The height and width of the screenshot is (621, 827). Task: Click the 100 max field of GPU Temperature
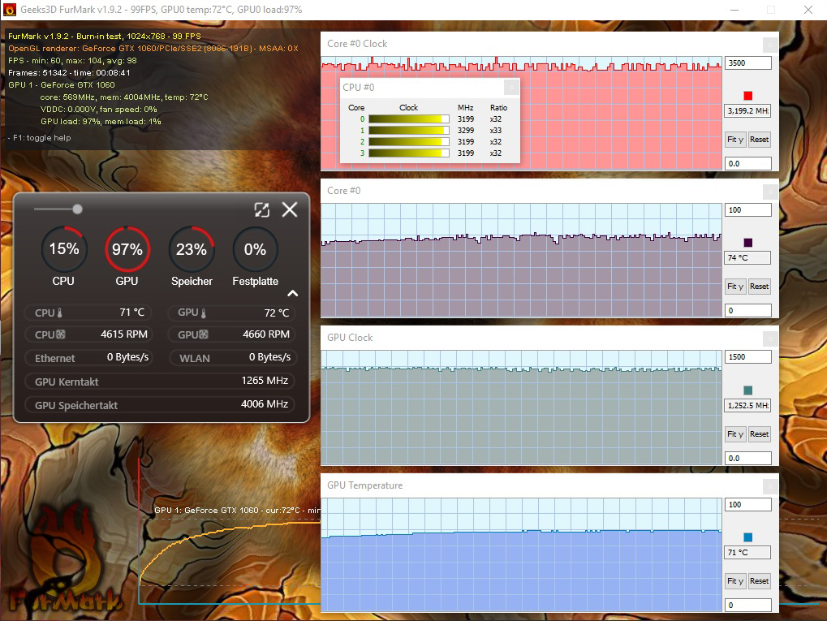(x=748, y=504)
